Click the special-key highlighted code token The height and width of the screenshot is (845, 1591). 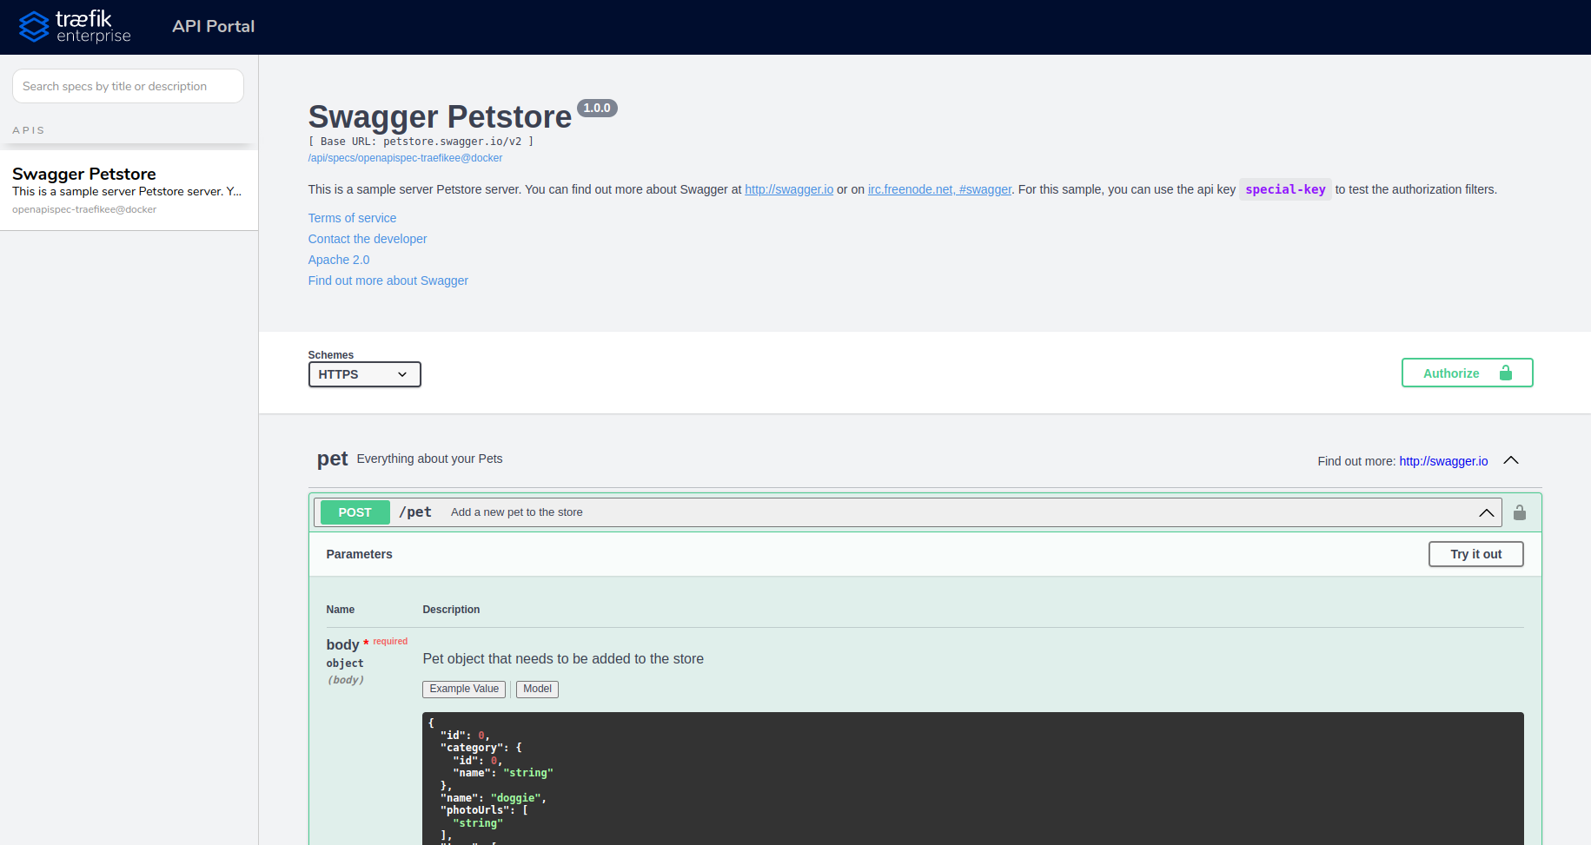pyautogui.click(x=1285, y=188)
